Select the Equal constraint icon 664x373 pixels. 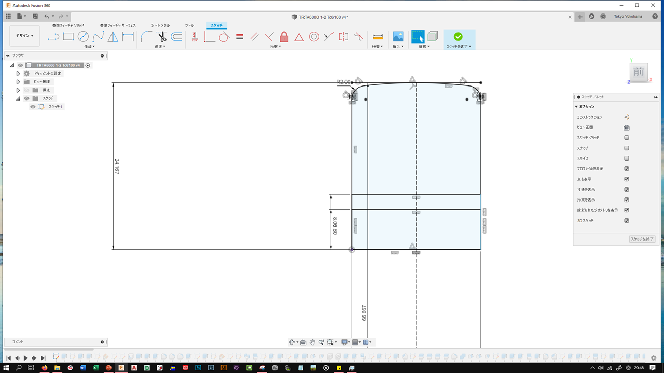coord(240,37)
